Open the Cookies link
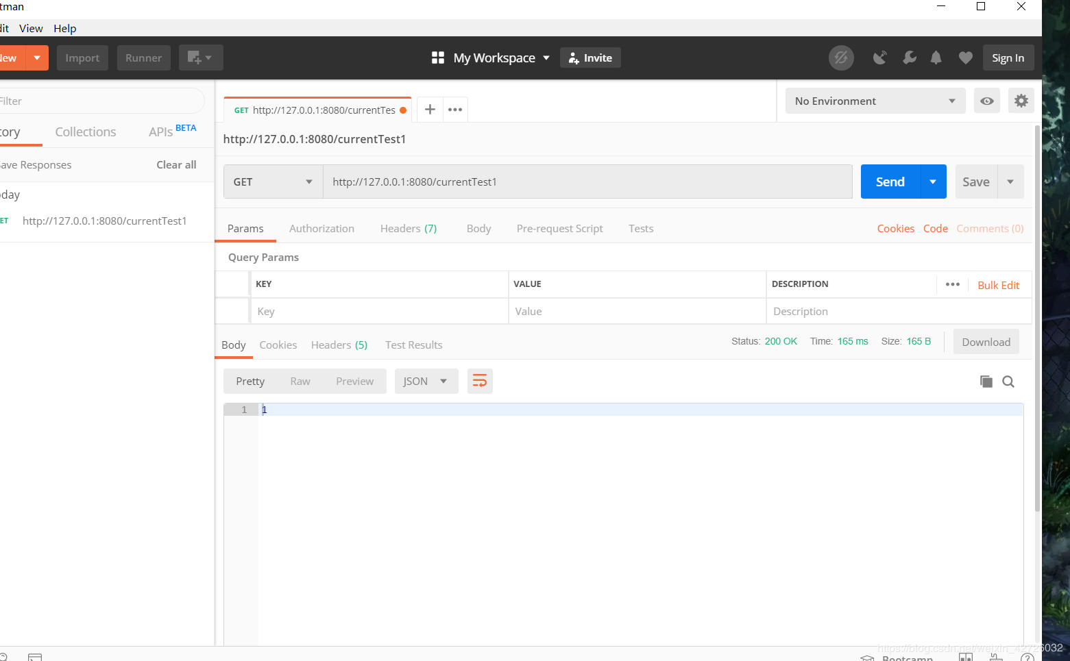The height and width of the screenshot is (661, 1070). 896,228
